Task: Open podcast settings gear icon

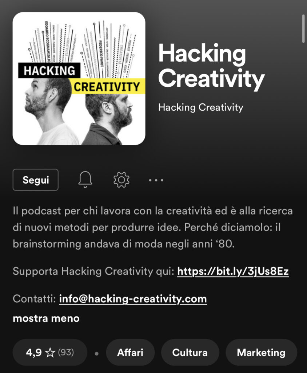Action: (121, 180)
